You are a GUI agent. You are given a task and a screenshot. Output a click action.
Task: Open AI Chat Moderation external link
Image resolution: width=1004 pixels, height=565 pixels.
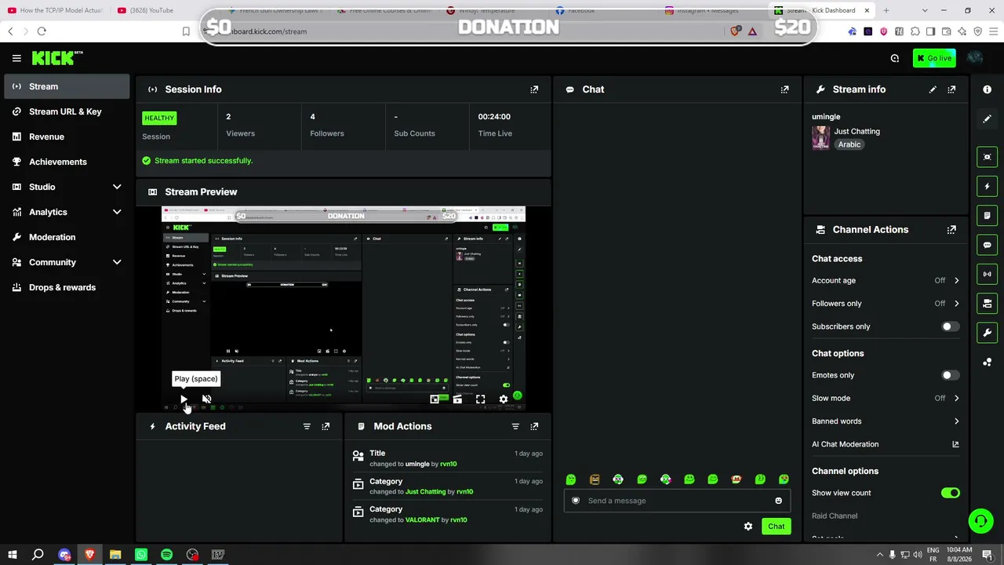(x=955, y=444)
